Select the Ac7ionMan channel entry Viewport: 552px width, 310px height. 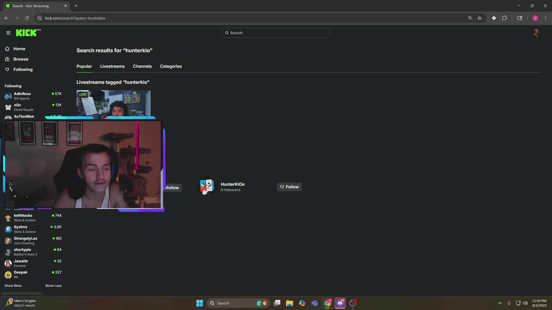point(33,117)
